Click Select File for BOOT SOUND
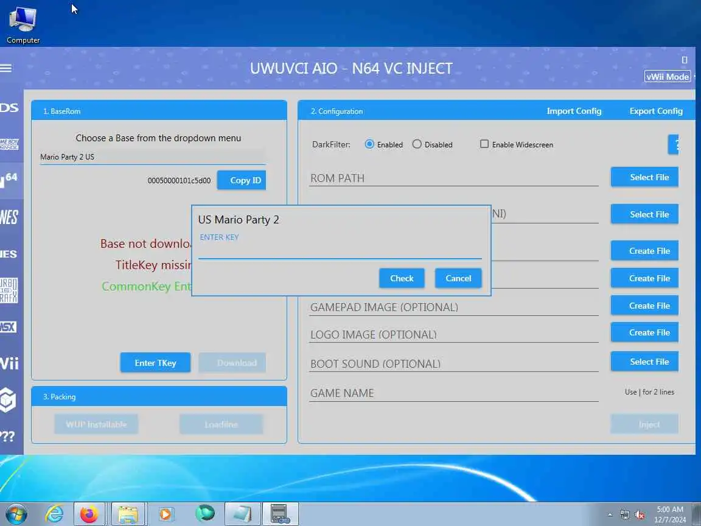Viewport: 701px width, 526px height. point(644,362)
